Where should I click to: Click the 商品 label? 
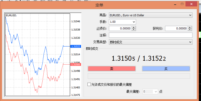[x=103, y=15]
